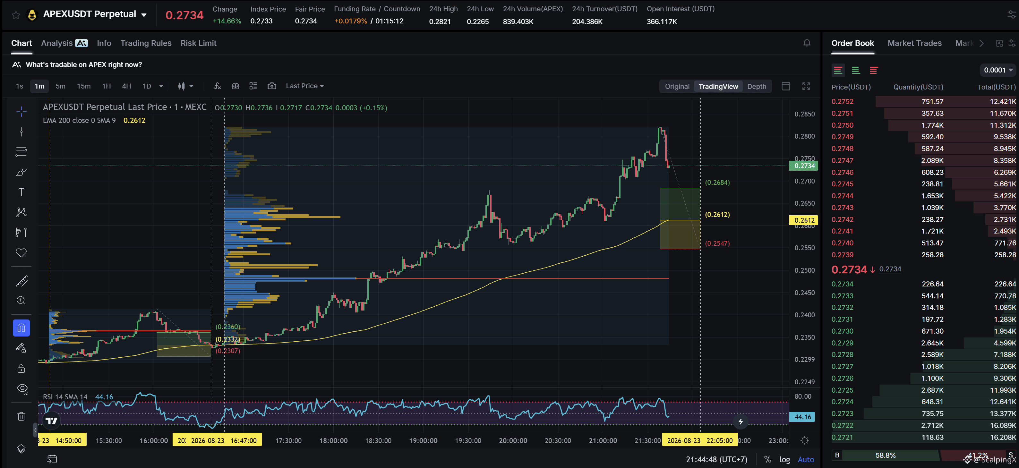The width and height of the screenshot is (1019, 468).
Task: Select the trend line drawing tool
Action: click(21, 132)
